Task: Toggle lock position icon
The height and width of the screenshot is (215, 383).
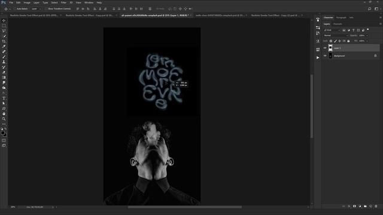Action: (x=339, y=41)
